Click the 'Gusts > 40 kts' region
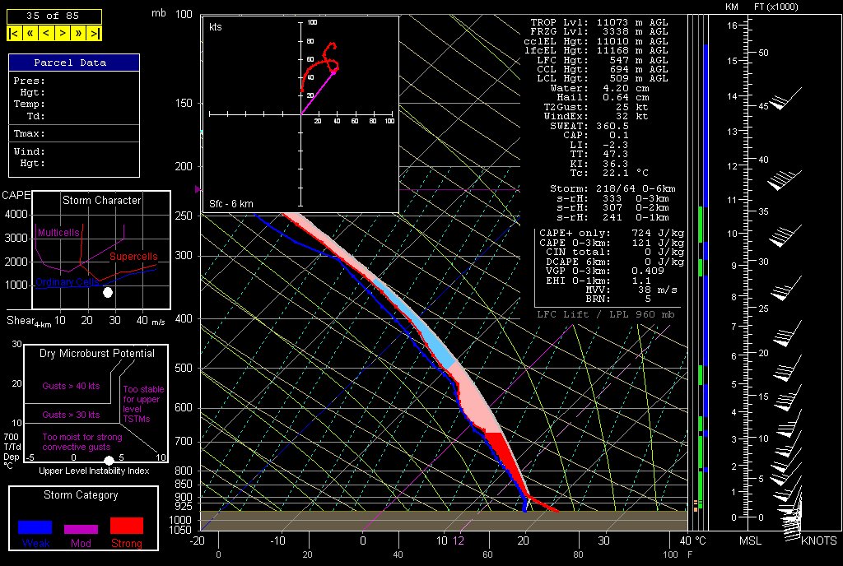The width and height of the screenshot is (843, 566). coord(71,384)
